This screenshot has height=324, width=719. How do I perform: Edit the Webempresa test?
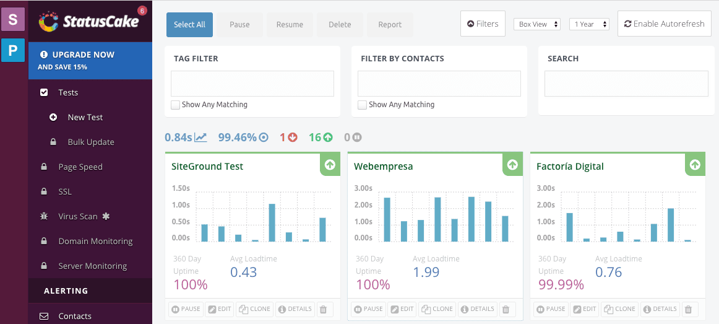[x=402, y=309]
